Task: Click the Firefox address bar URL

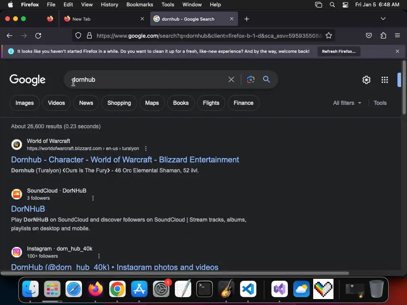Action: (x=209, y=35)
